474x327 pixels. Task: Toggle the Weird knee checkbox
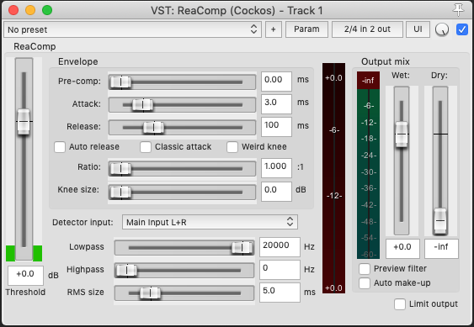[x=232, y=147]
